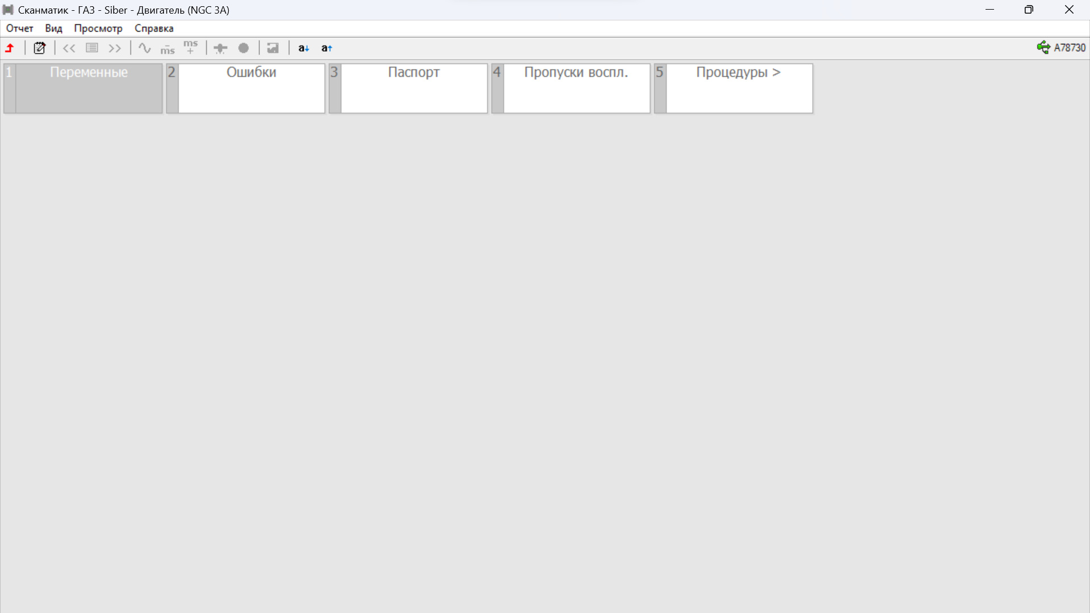Click the increase ms interval icon
Viewport: 1090px width, 613px height.
(191, 48)
